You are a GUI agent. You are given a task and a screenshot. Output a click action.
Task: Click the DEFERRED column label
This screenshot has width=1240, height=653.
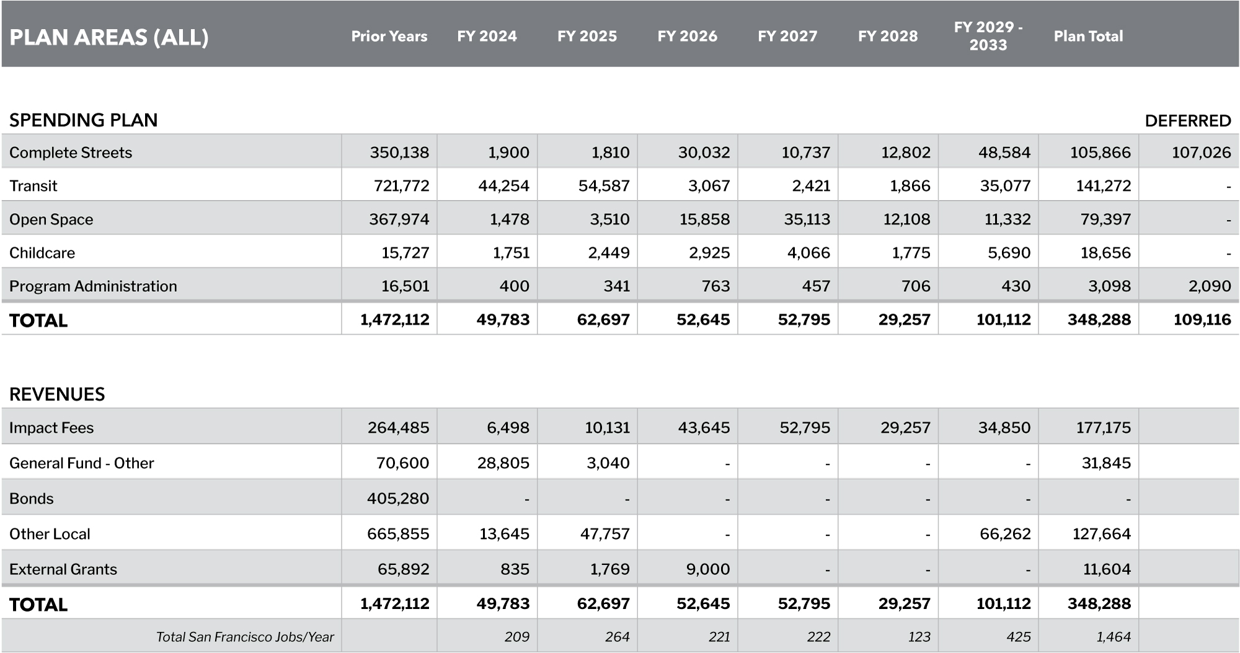[1188, 120]
